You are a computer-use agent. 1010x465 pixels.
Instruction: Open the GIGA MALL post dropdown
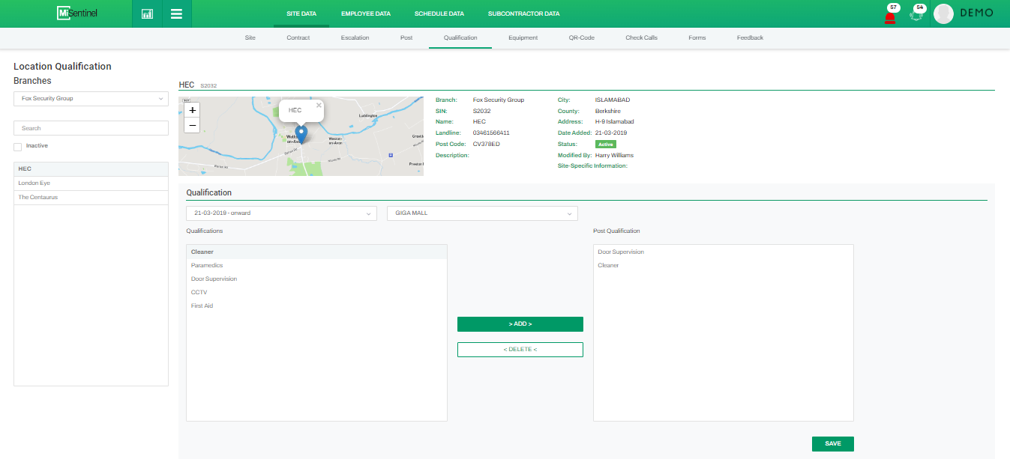click(x=482, y=213)
